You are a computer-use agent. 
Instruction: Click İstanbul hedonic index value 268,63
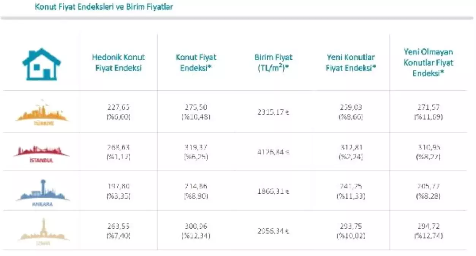point(119,148)
